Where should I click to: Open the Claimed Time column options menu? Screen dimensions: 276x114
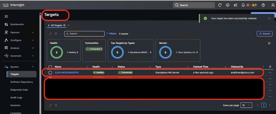click(225, 67)
